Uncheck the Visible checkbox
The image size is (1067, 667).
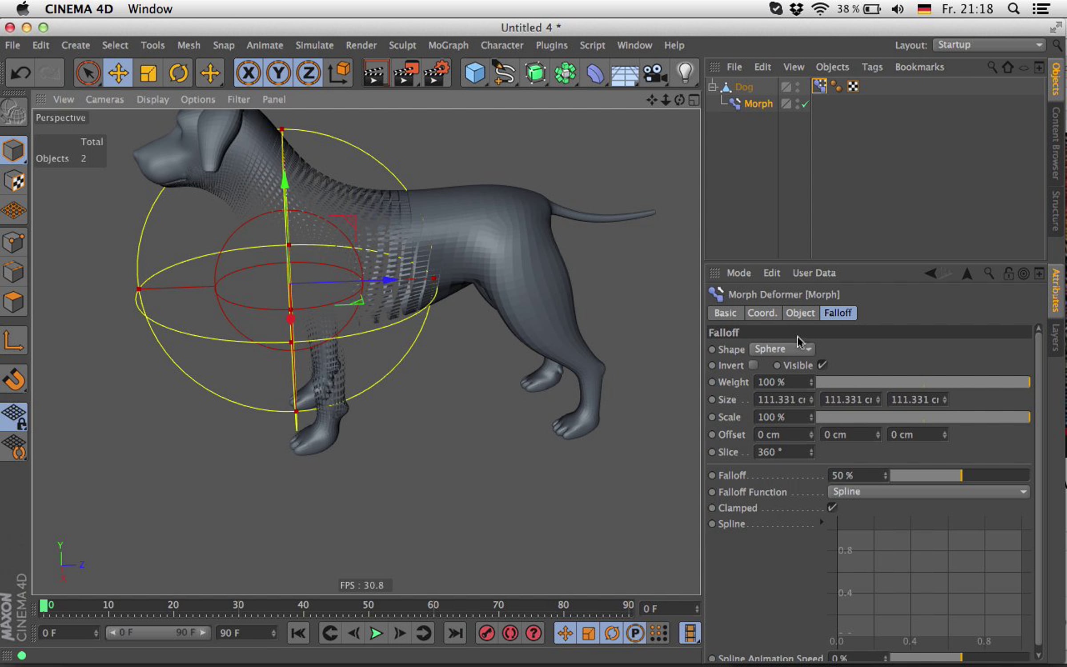(822, 365)
